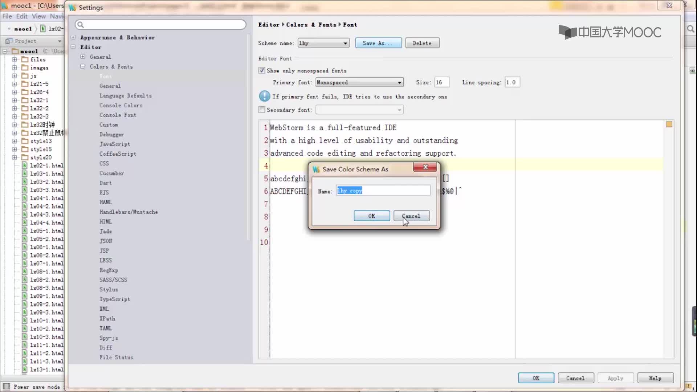Enable the Secondary font checkbox
The image size is (697, 392).
tap(262, 110)
